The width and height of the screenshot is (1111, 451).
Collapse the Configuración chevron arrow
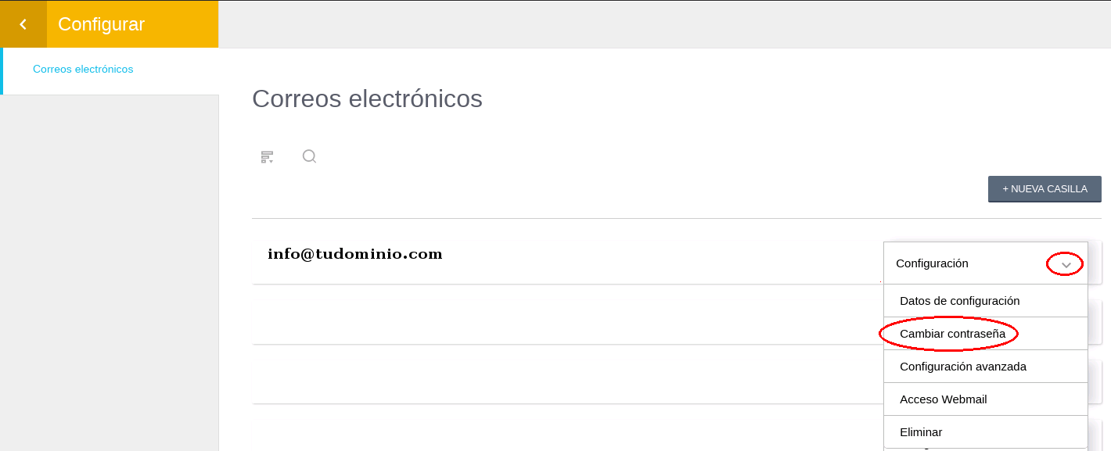[1066, 265]
